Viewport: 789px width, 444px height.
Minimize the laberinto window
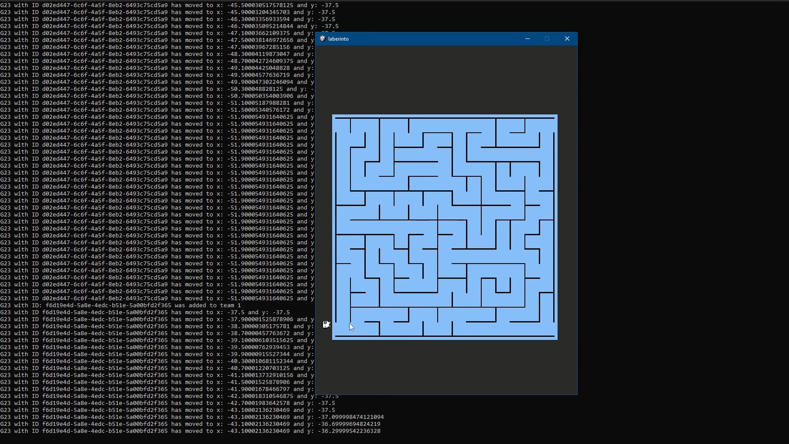527,39
